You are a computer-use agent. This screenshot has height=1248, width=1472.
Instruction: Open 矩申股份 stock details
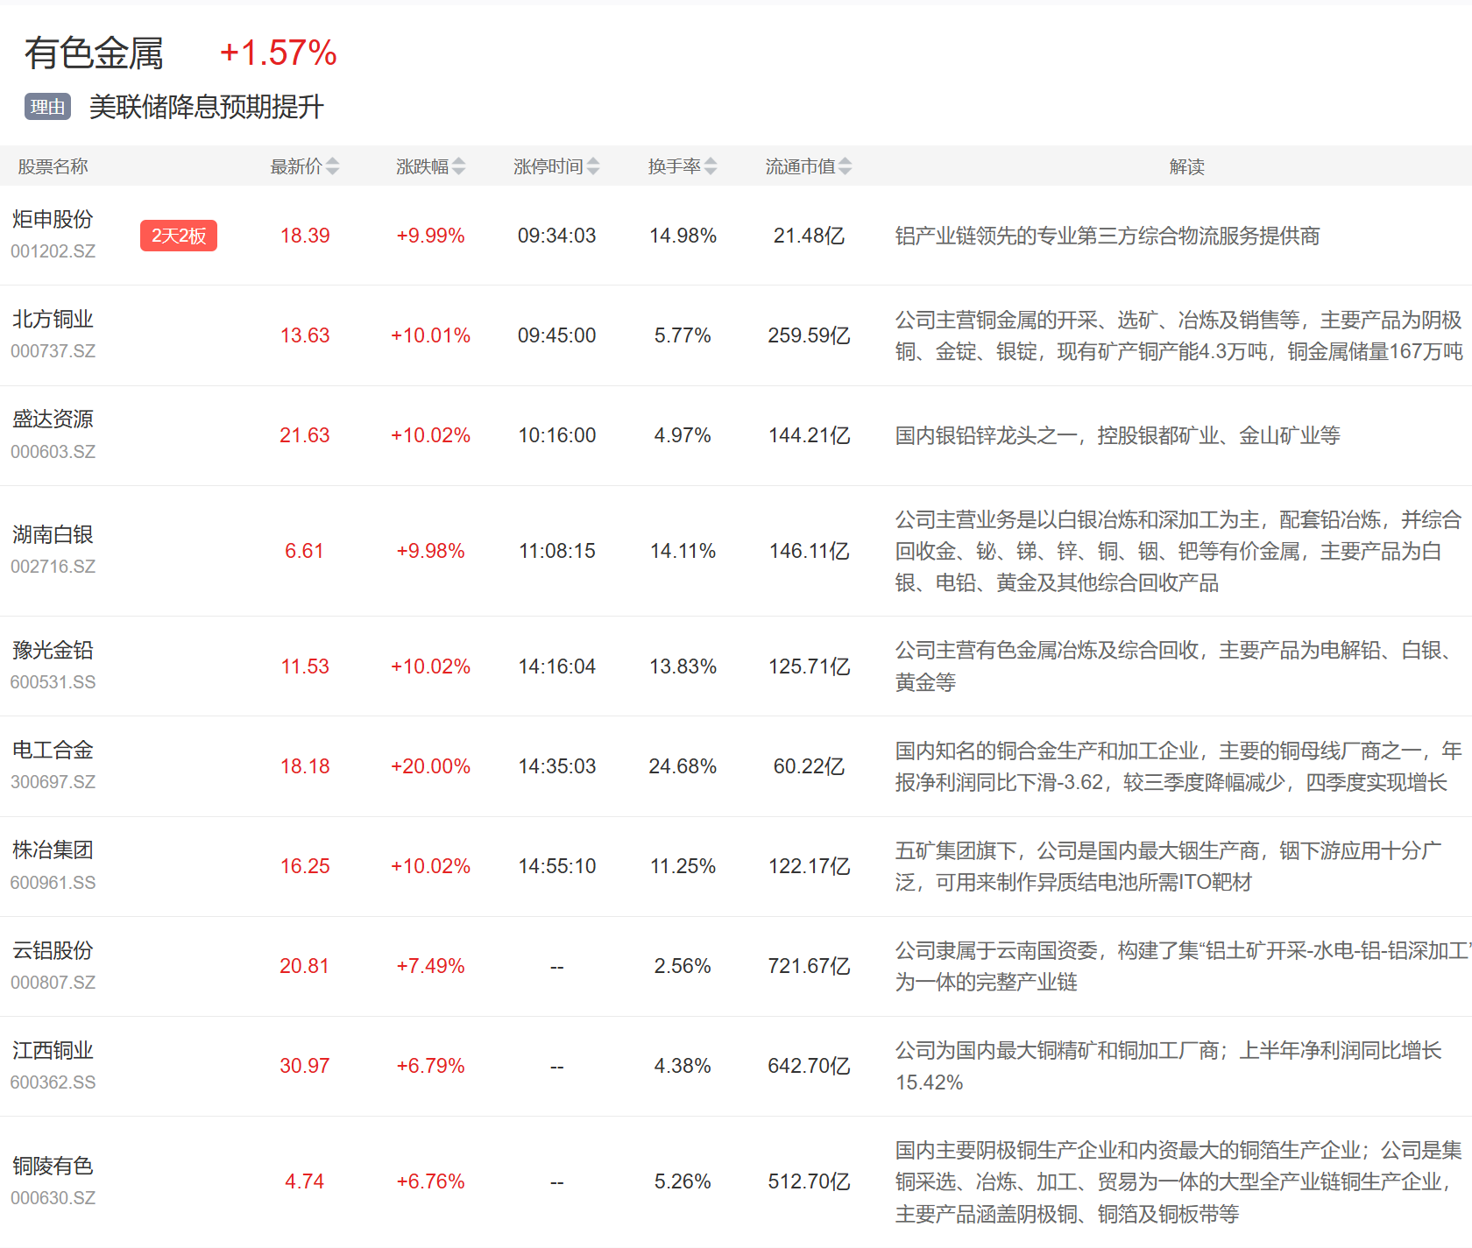click(53, 220)
